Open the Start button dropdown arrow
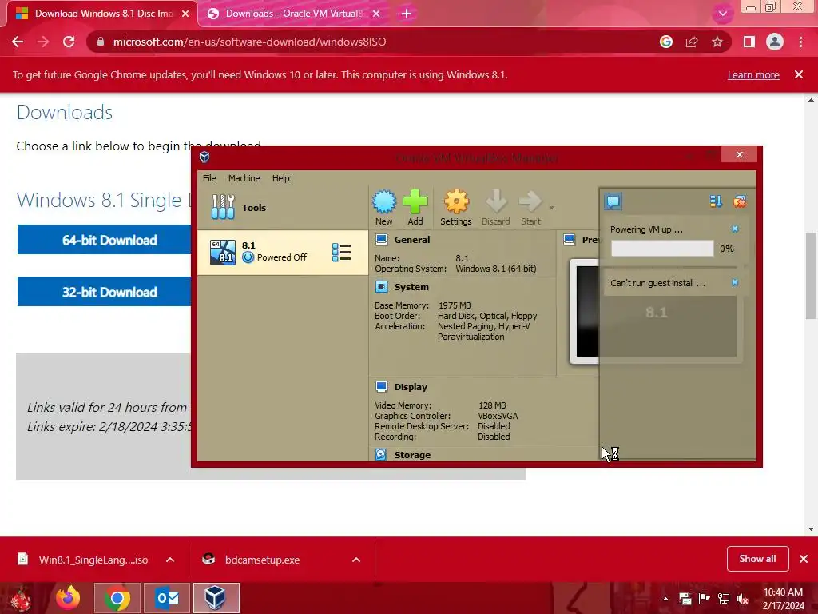Image resolution: width=818 pixels, height=614 pixels. [x=551, y=207]
